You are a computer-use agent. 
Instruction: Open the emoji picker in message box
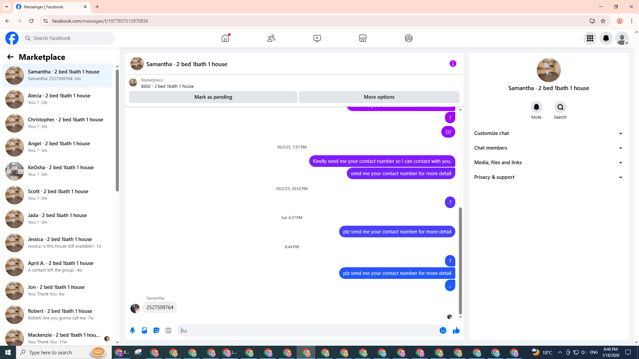pos(443,330)
